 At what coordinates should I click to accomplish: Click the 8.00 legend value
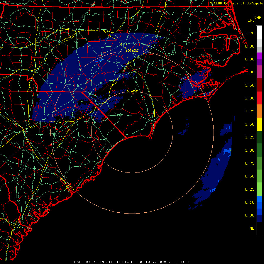coord(250,46)
